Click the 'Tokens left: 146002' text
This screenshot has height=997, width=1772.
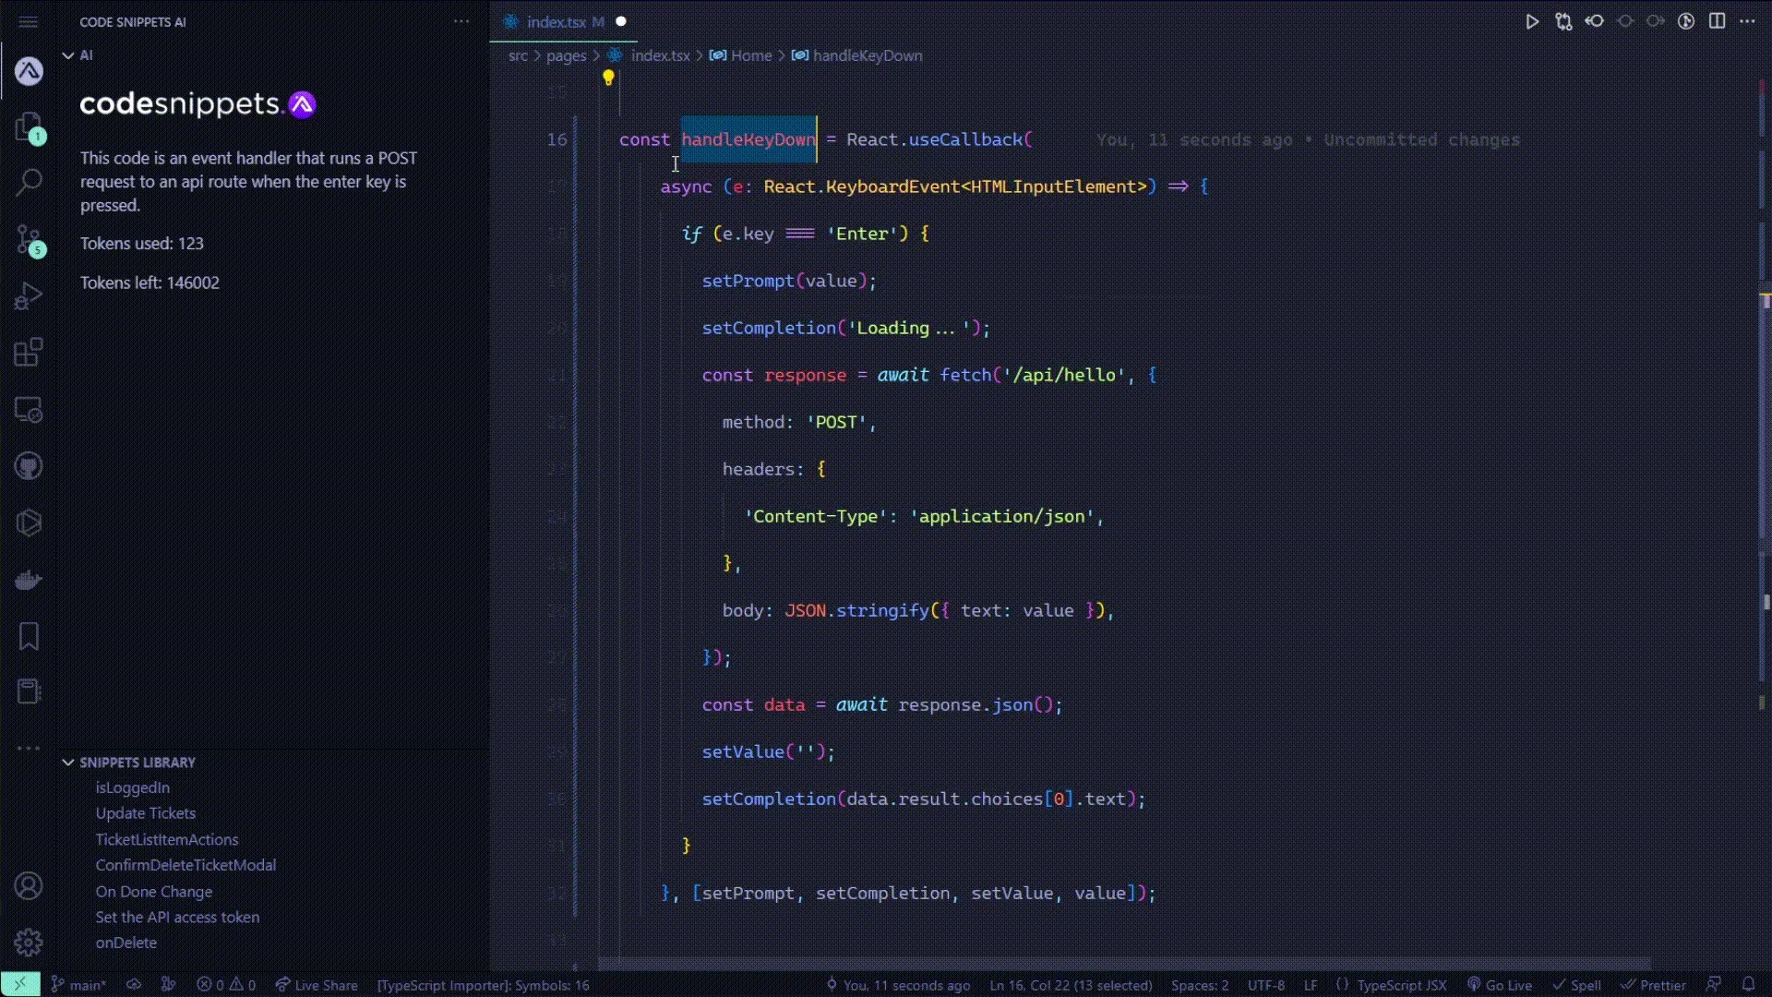click(150, 282)
